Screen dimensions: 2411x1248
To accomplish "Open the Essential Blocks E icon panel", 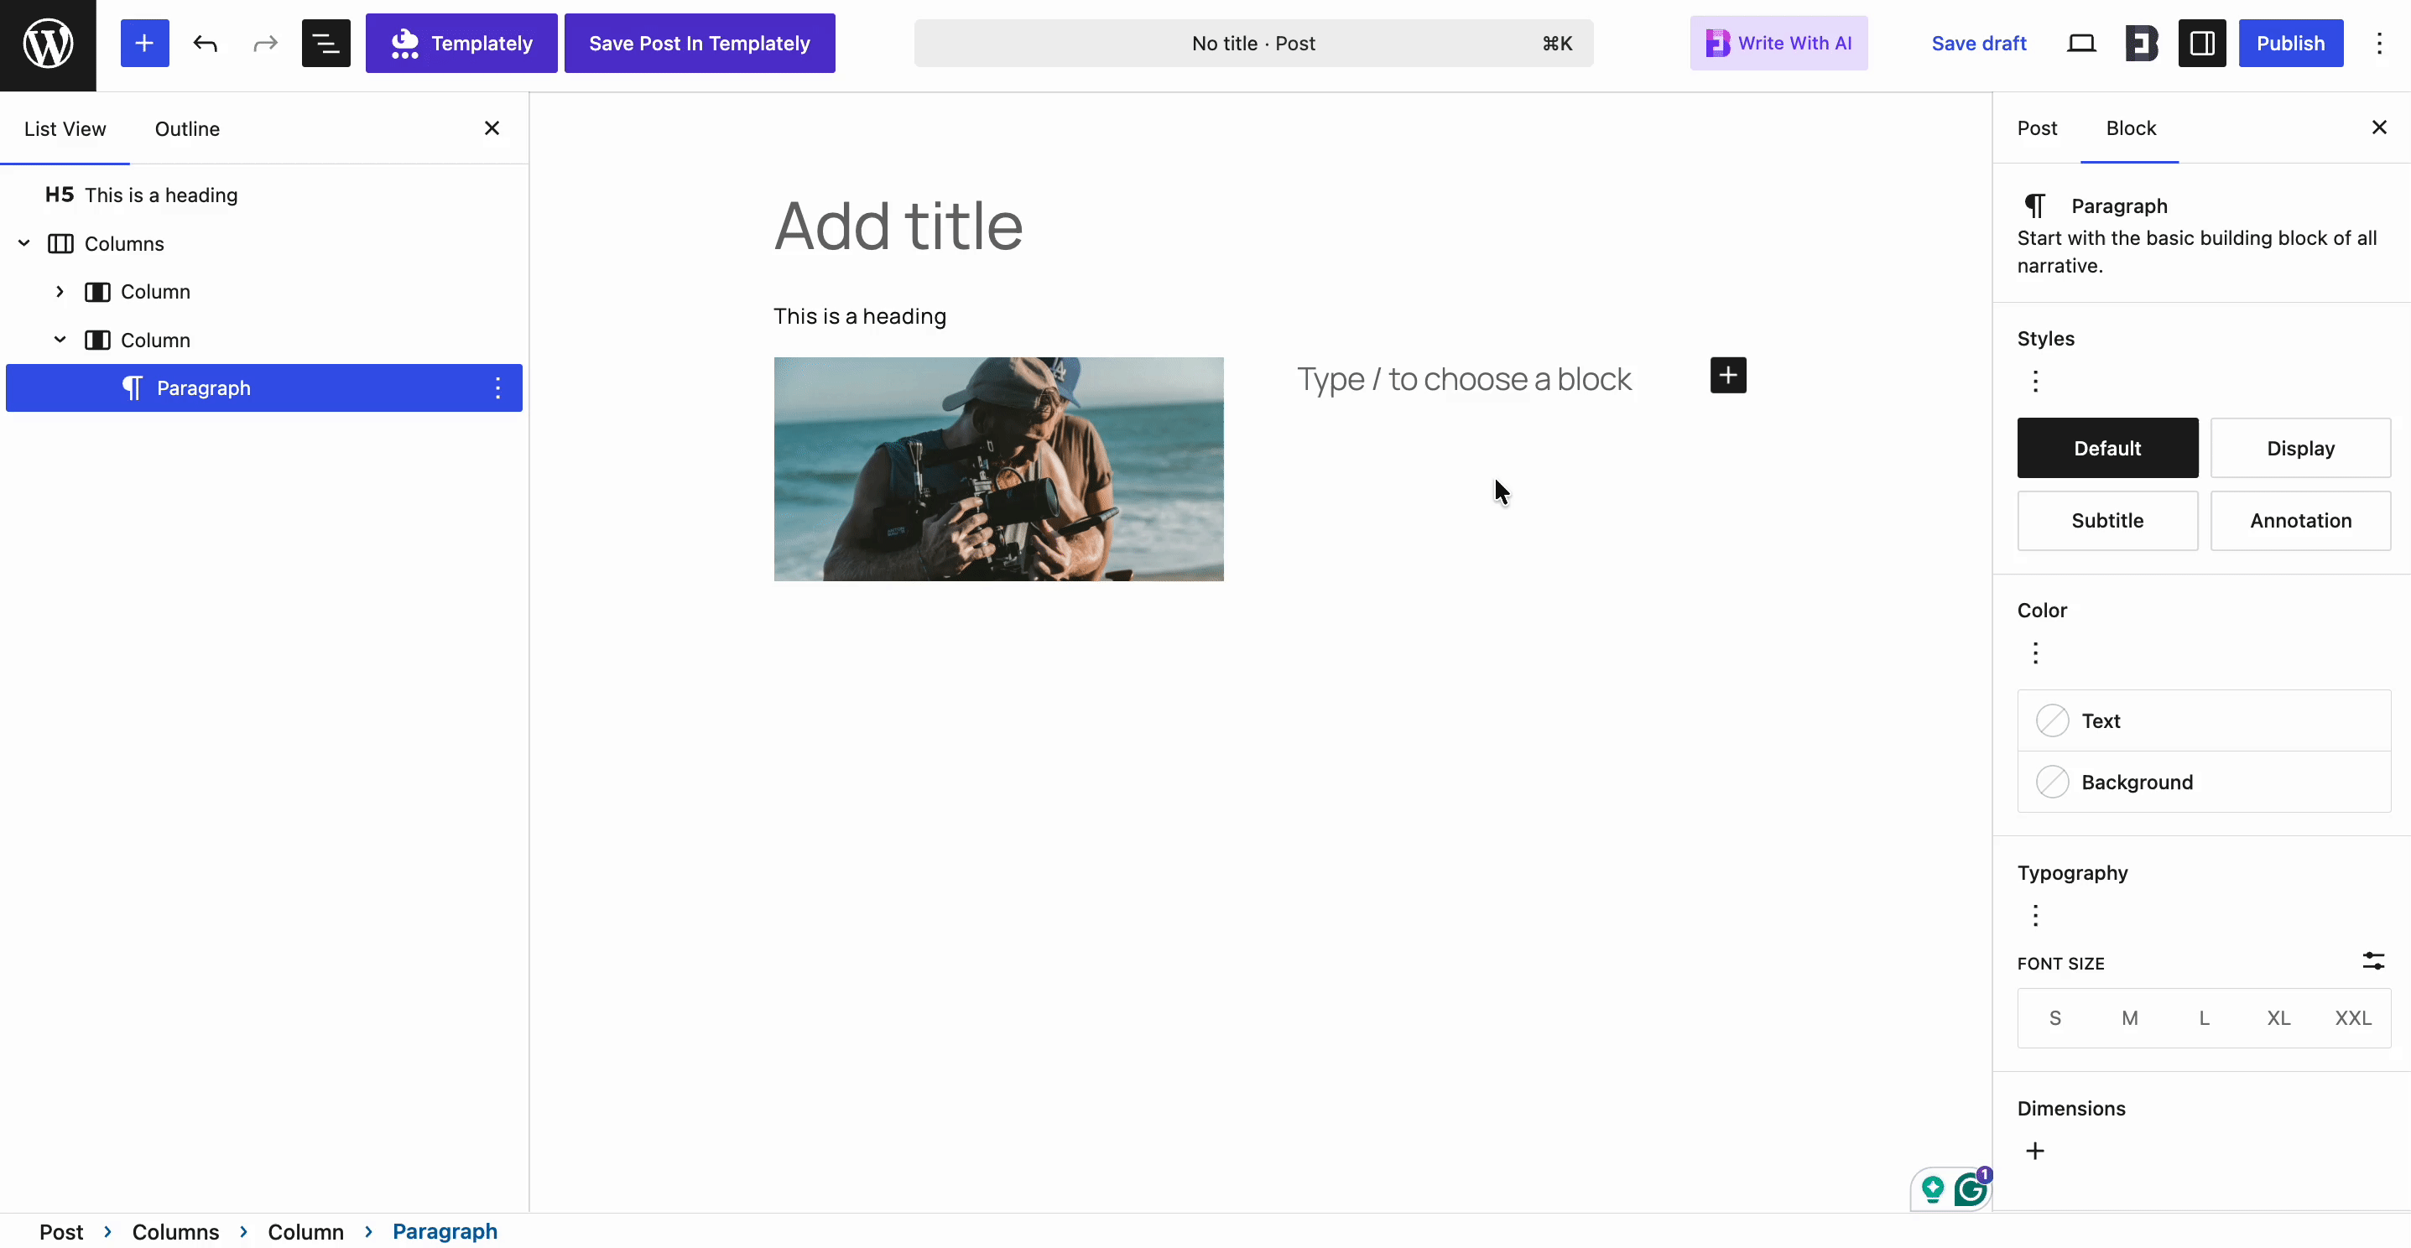I will (x=2141, y=43).
